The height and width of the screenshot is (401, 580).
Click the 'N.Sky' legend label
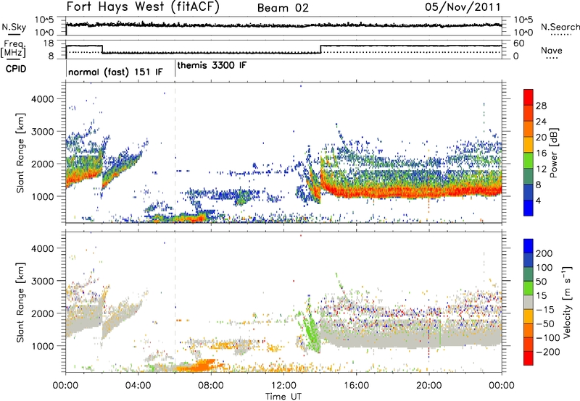click(x=14, y=27)
